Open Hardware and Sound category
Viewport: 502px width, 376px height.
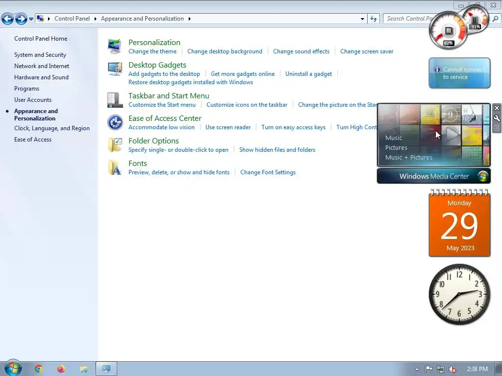(41, 77)
